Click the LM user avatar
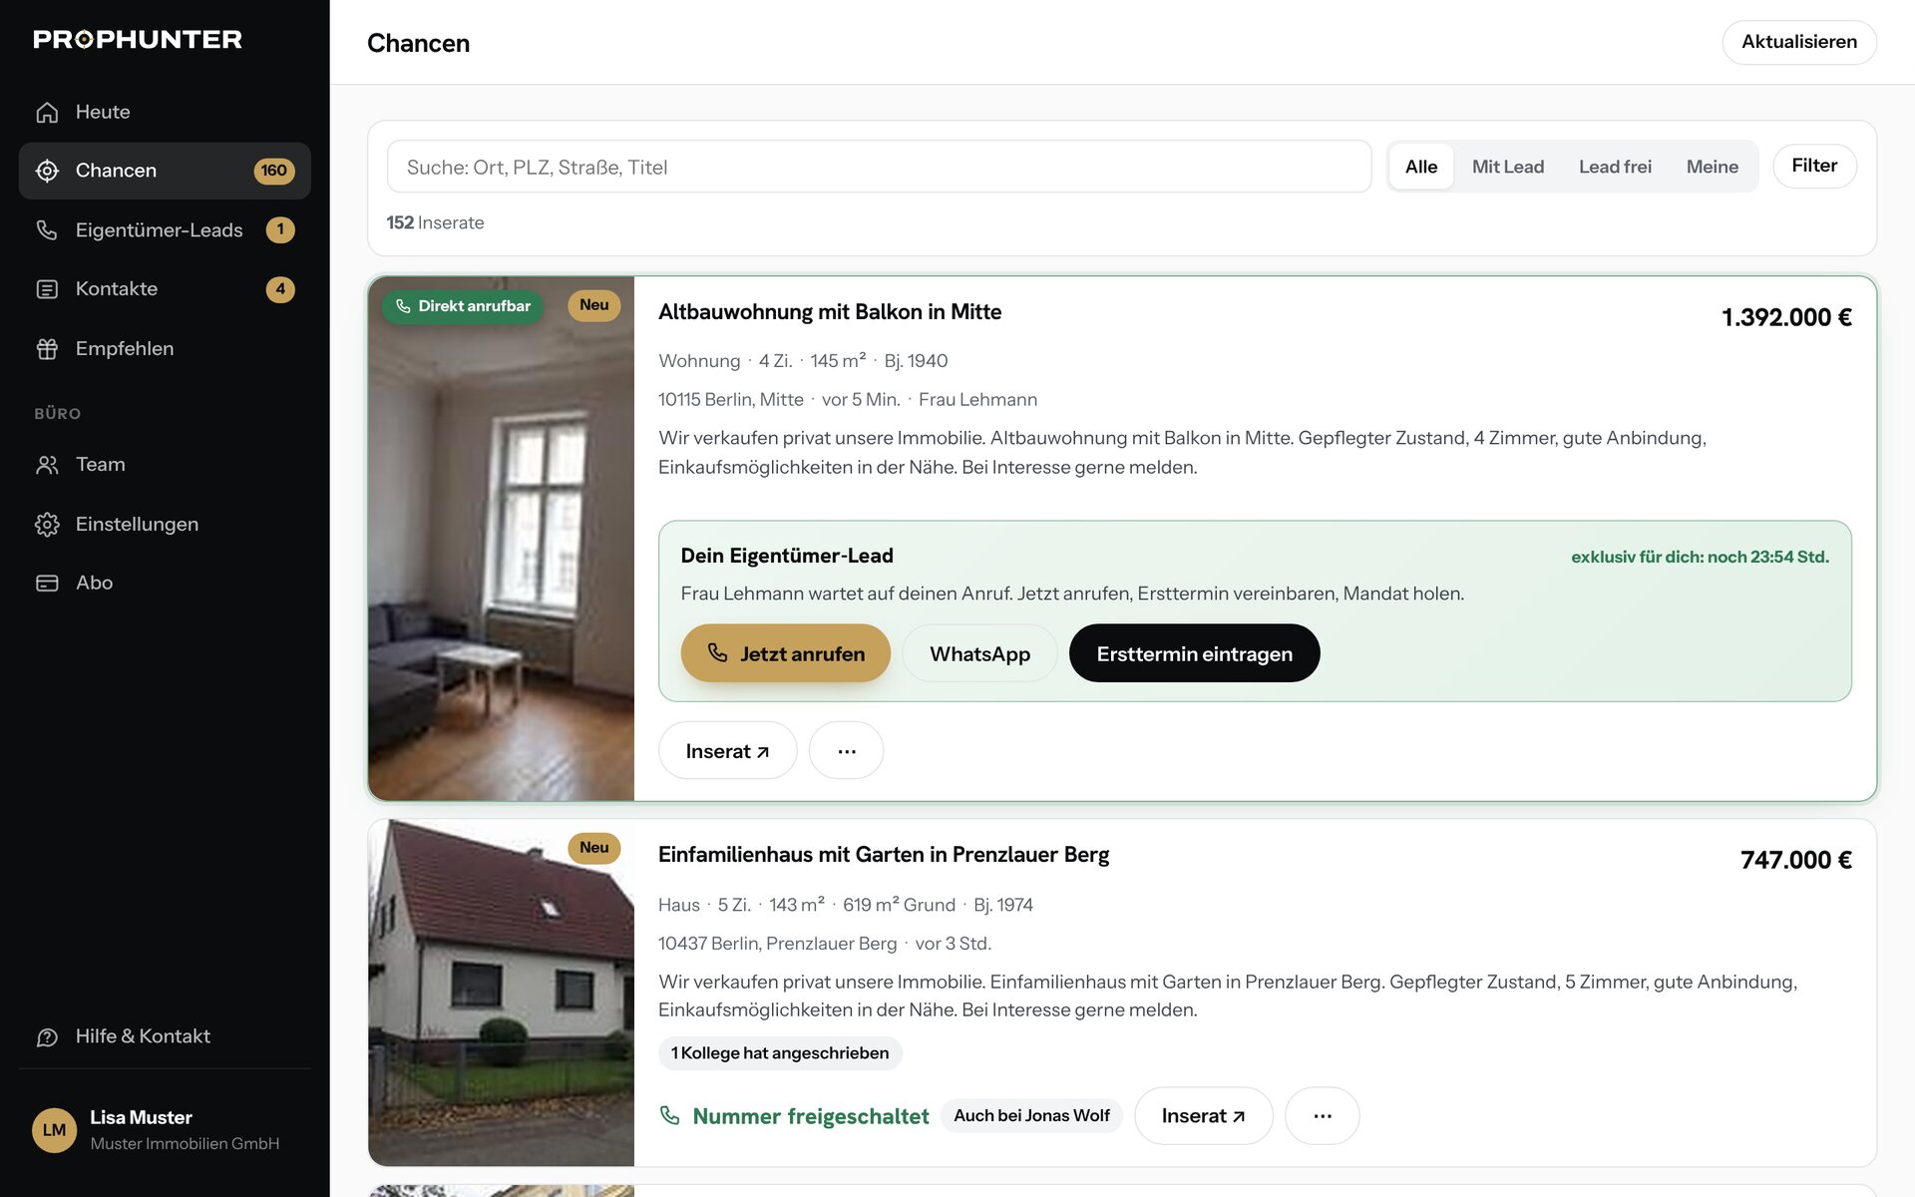The width and height of the screenshot is (1915, 1197). point(55,1130)
